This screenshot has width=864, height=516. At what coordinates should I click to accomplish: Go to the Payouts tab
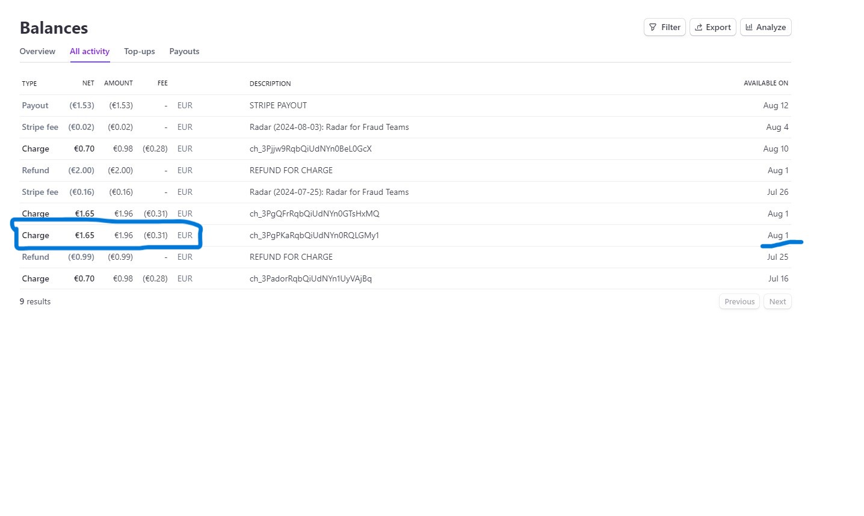(x=184, y=51)
